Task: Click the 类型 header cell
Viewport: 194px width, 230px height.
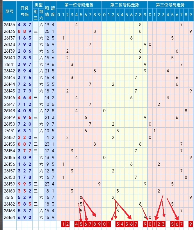Action: [x=38, y=5]
